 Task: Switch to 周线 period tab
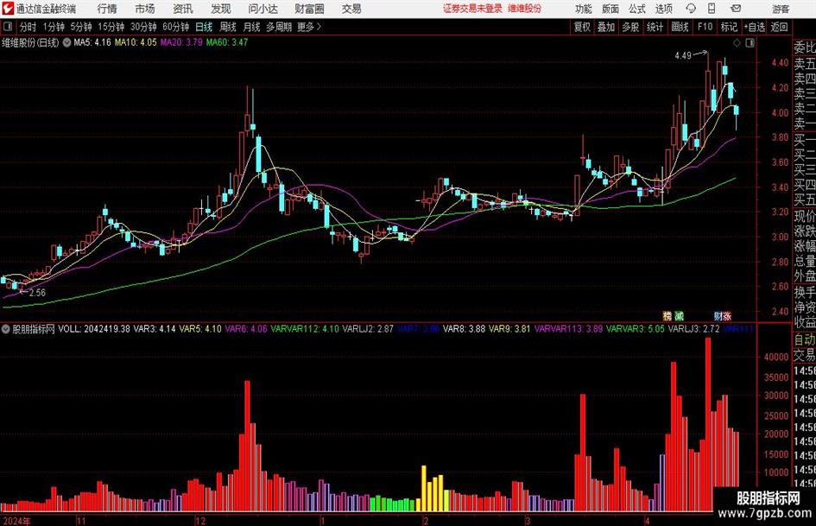click(228, 27)
